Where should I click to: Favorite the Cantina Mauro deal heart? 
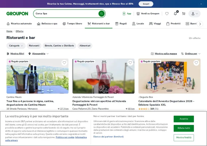pyautogui.click(x=64, y=62)
